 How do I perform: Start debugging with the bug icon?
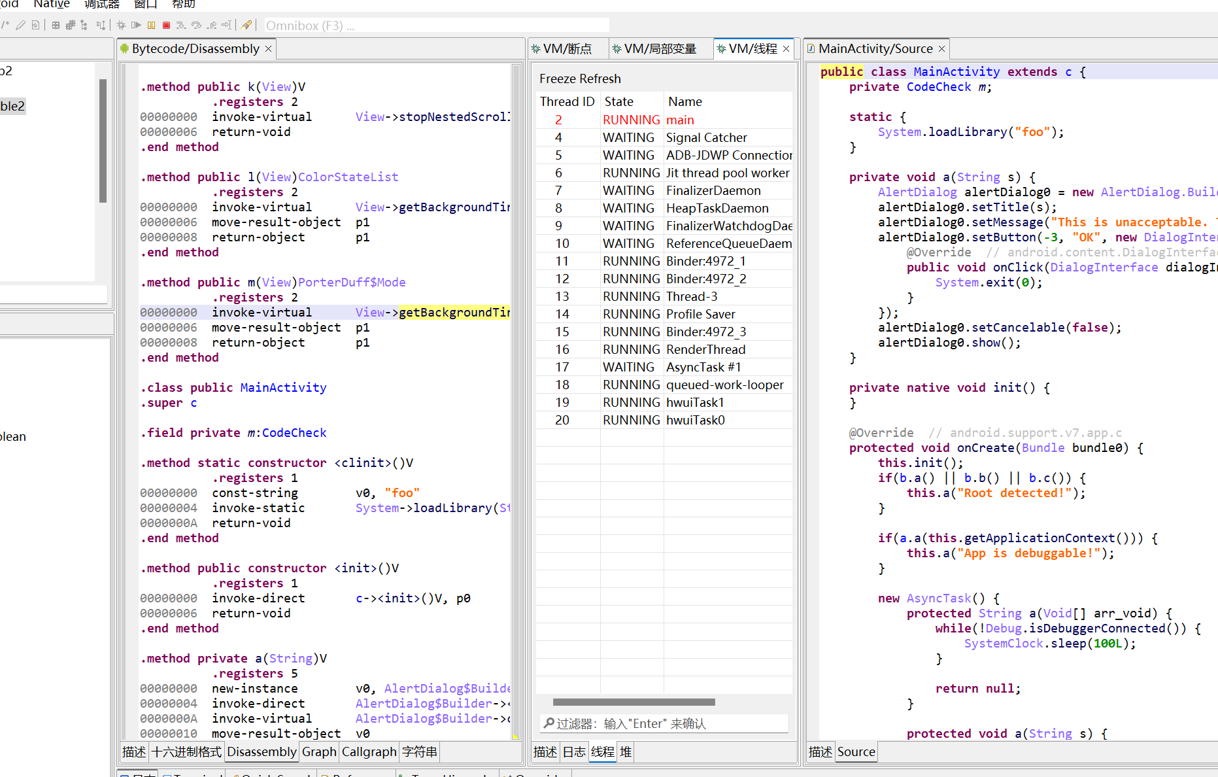click(122, 26)
